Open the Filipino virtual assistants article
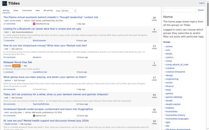The image size is (209, 130). coord(51,17)
